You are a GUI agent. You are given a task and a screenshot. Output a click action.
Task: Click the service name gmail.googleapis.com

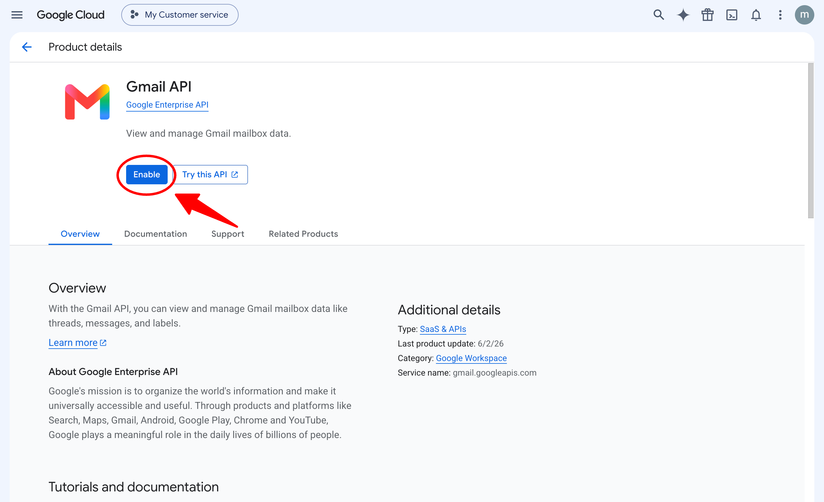click(x=494, y=373)
